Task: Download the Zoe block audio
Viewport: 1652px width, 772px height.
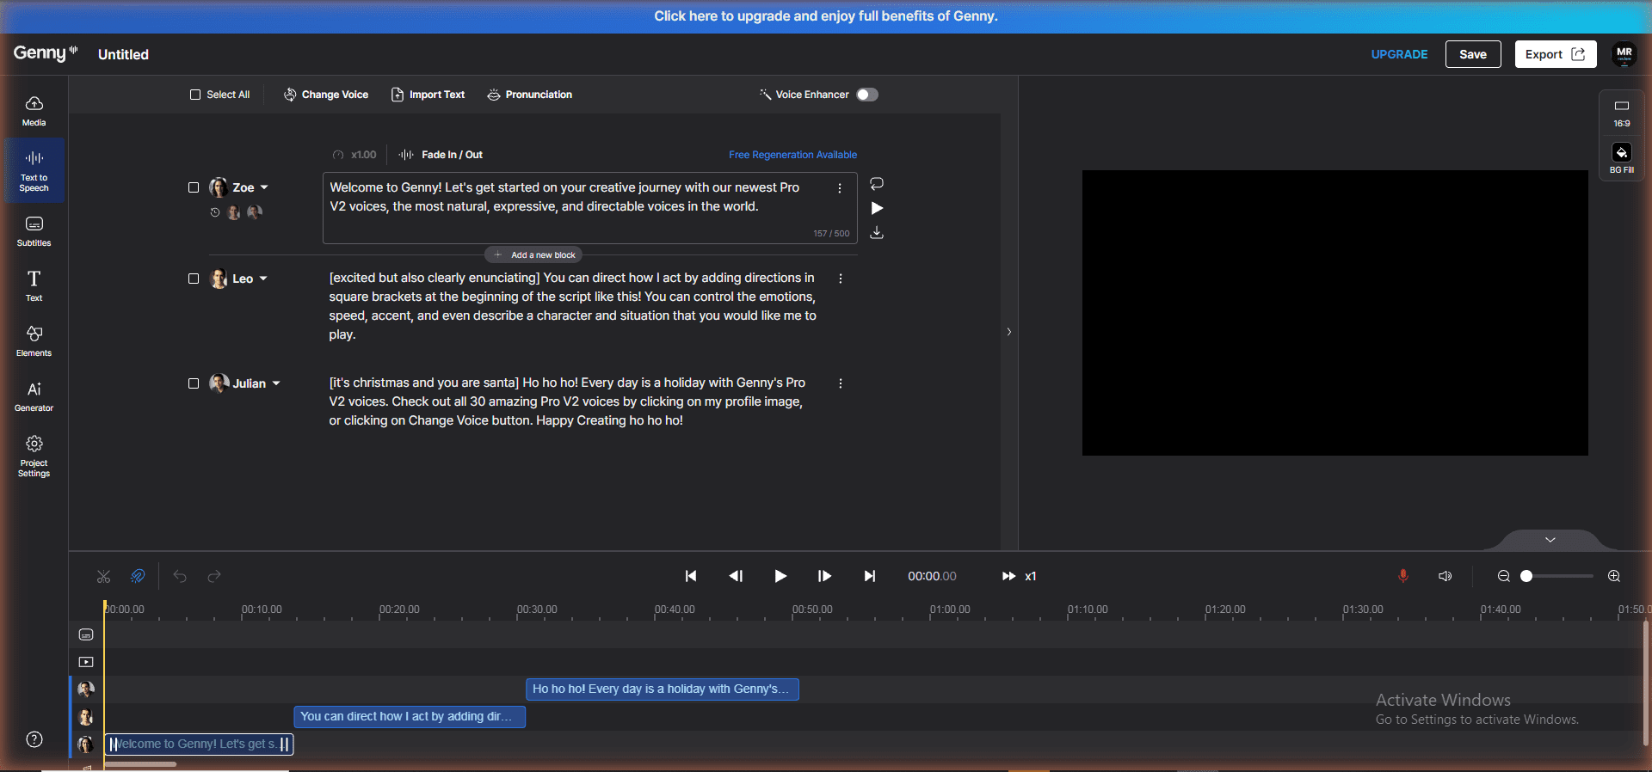Action: click(877, 233)
